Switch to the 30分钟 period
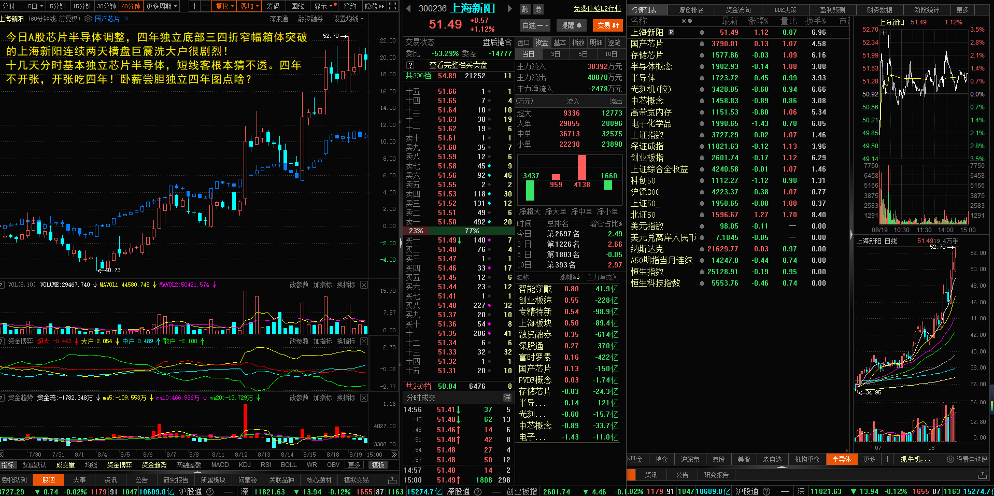 106,6
